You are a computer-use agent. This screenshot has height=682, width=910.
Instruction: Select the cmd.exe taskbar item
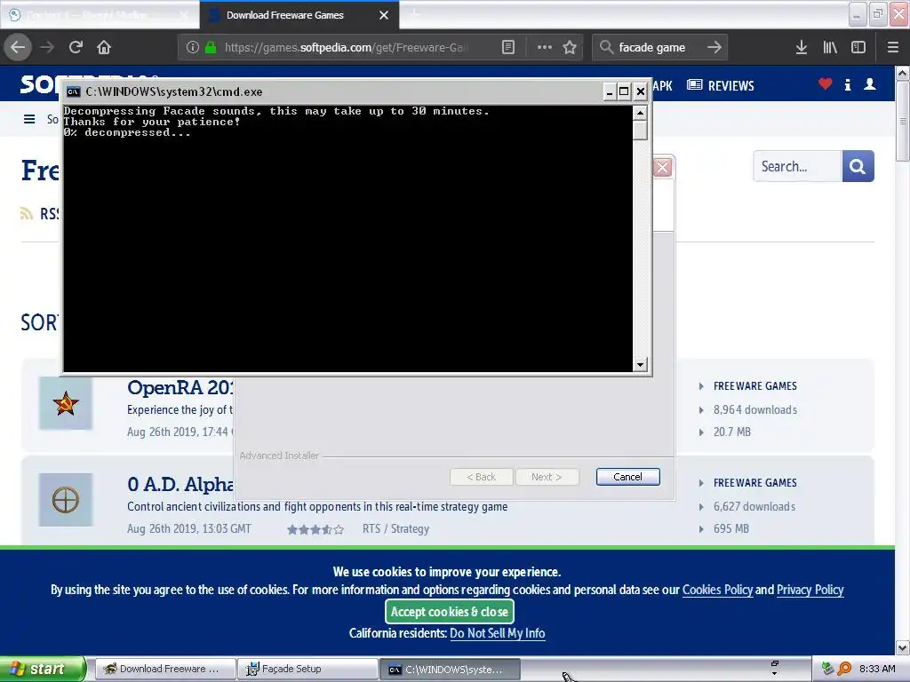[450, 669]
